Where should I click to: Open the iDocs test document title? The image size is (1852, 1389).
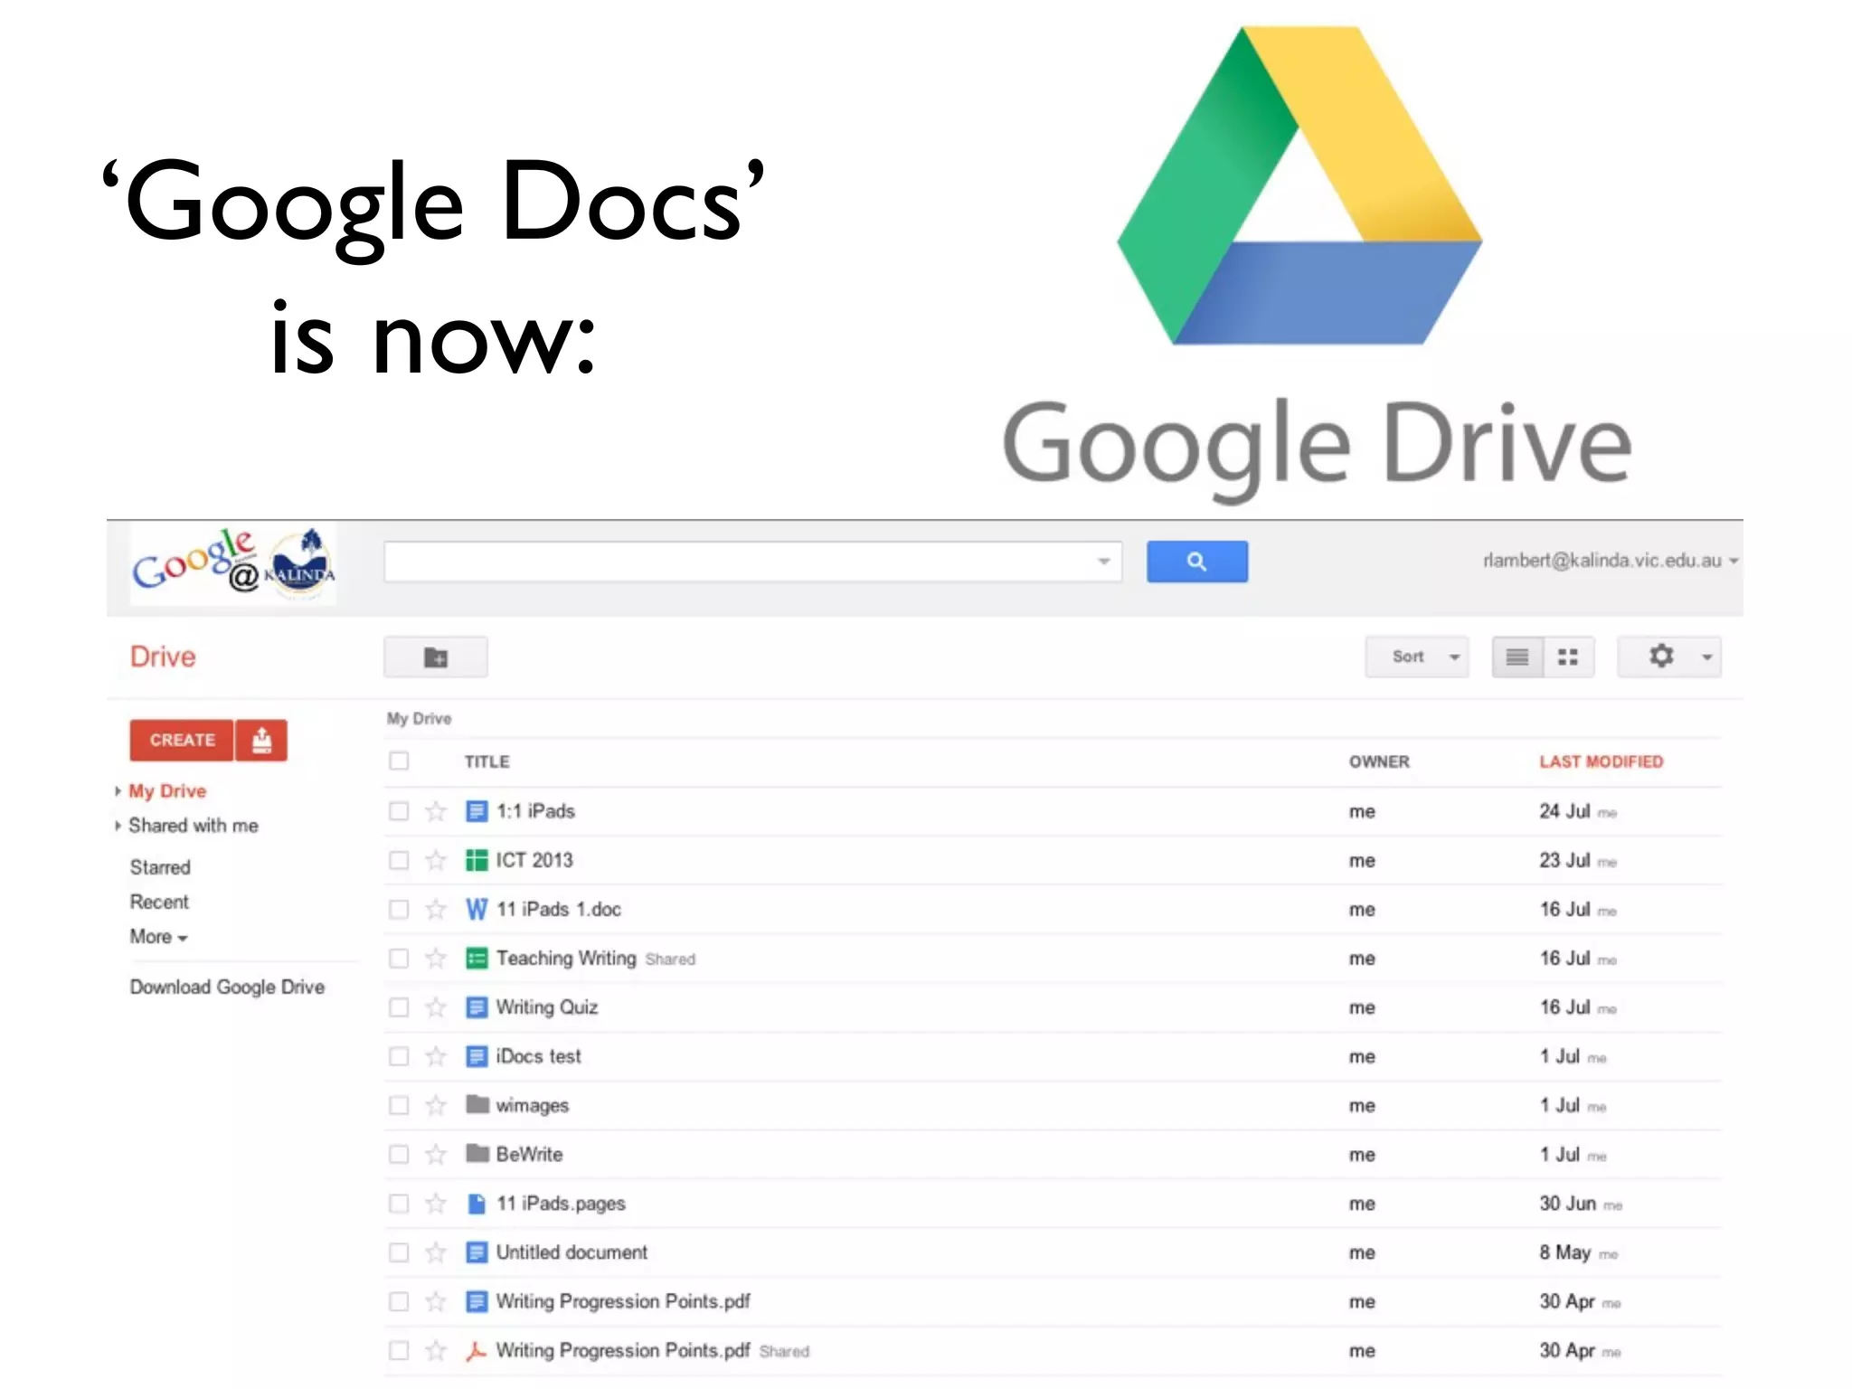[x=538, y=1056]
